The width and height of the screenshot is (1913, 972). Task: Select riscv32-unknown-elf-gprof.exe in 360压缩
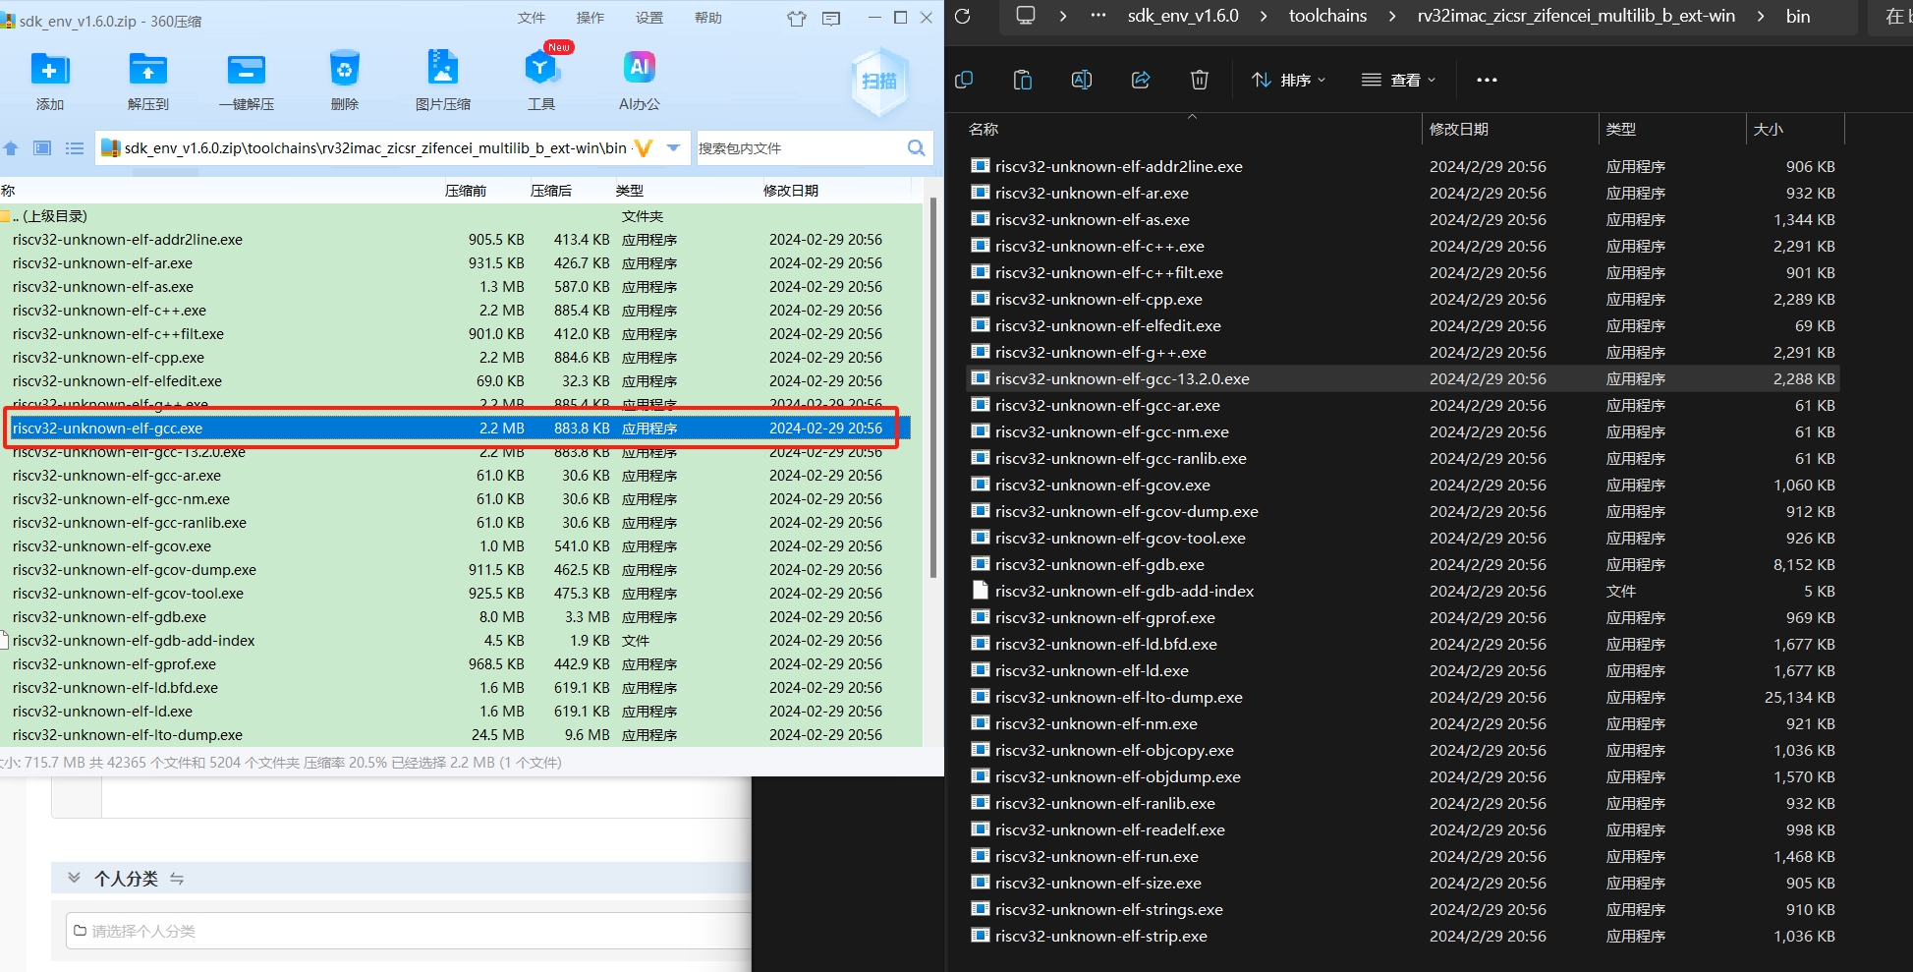(x=461, y=664)
